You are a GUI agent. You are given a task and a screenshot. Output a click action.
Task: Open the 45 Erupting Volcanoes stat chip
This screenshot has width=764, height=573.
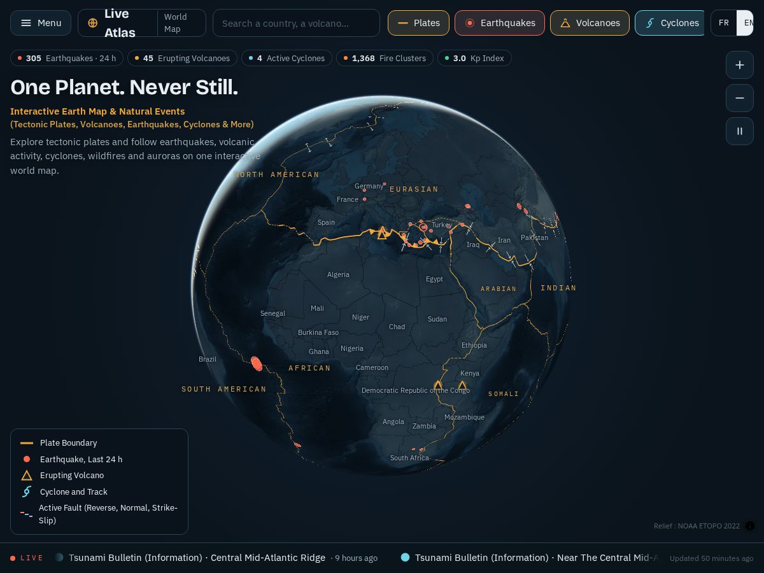tap(182, 58)
